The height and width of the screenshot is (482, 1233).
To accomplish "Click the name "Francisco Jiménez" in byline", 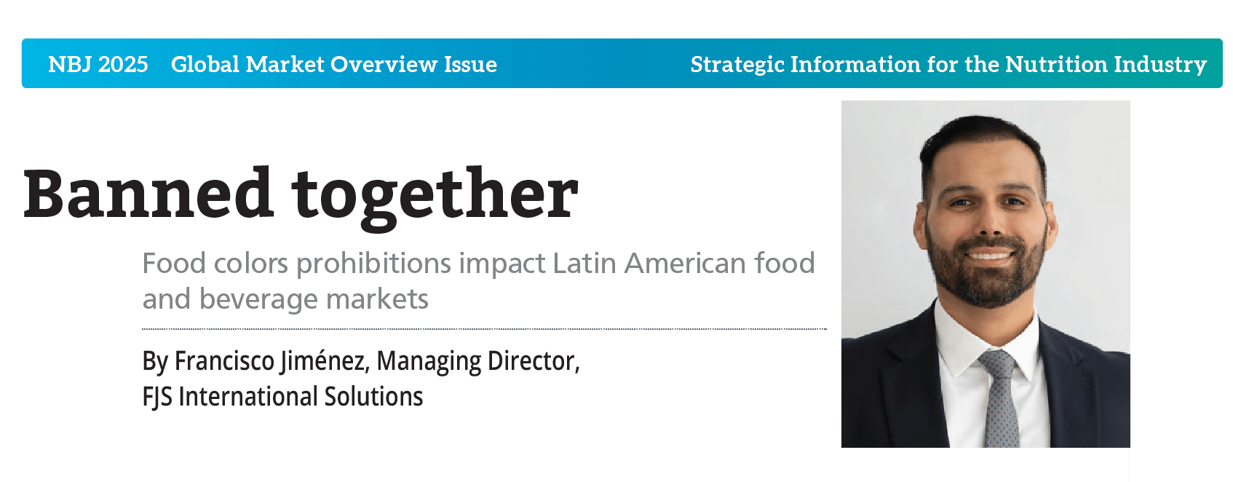I will tap(270, 361).
